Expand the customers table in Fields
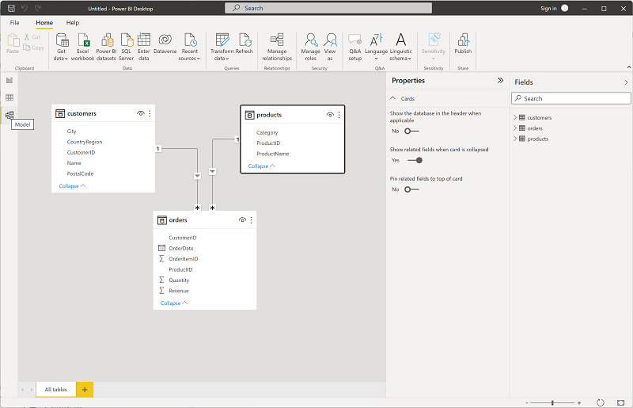The width and height of the screenshot is (633, 408). [515, 118]
